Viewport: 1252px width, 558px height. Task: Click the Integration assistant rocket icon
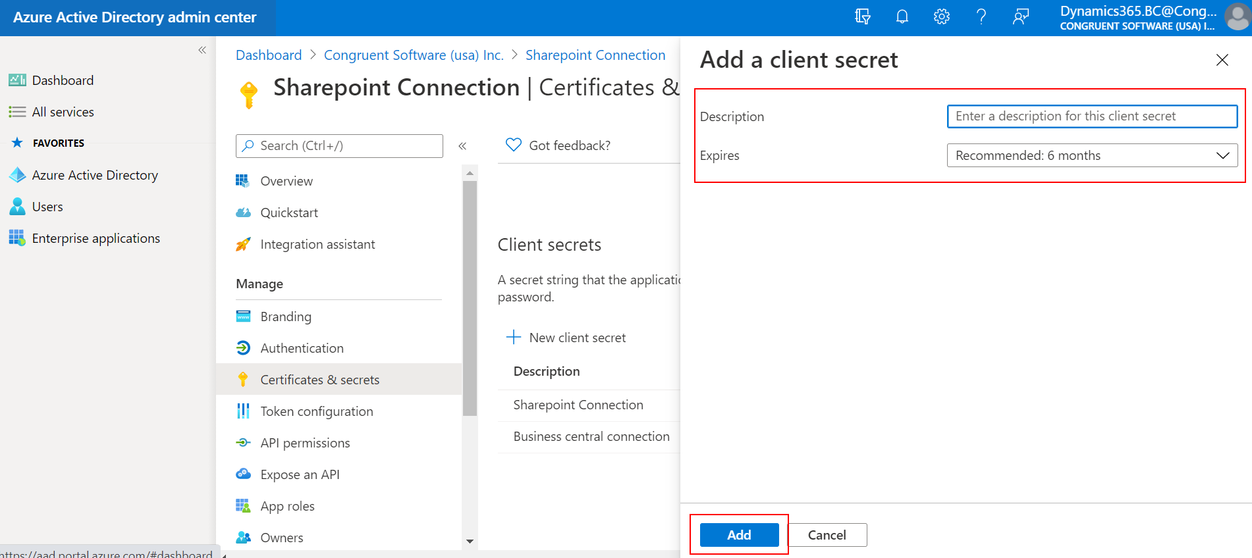(243, 244)
